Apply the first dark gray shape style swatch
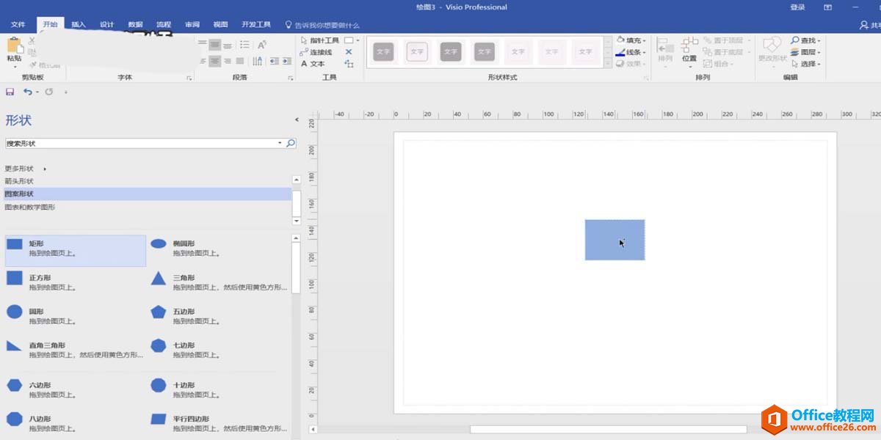The height and width of the screenshot is (440, 881). click(383, 52)
